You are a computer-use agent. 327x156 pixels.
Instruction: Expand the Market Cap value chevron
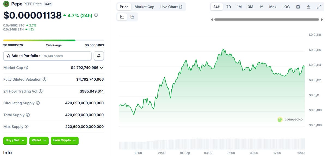click(x=102, y=68)
